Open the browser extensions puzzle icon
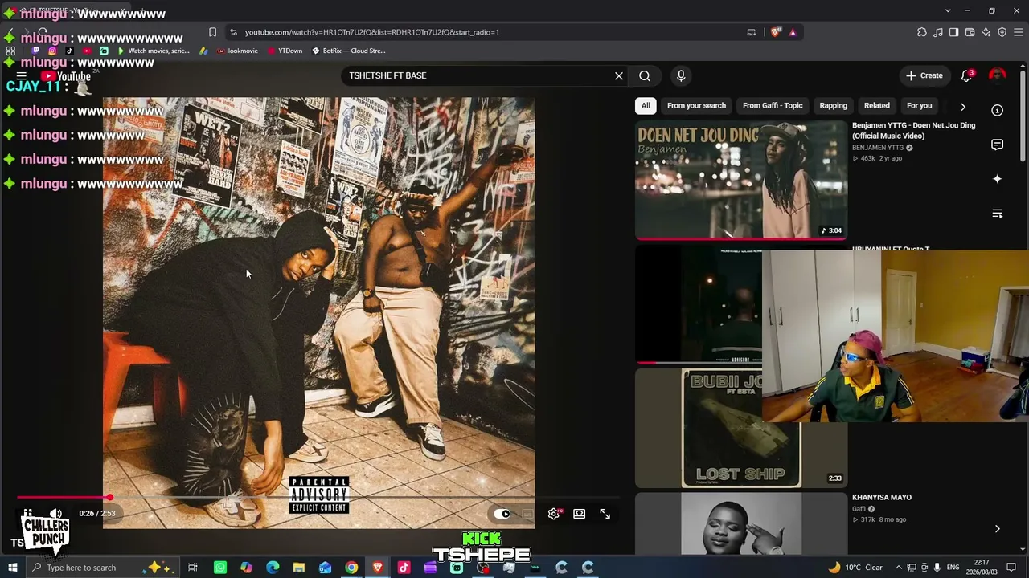This screenshot has height=578, width=1029. (921, 32)
